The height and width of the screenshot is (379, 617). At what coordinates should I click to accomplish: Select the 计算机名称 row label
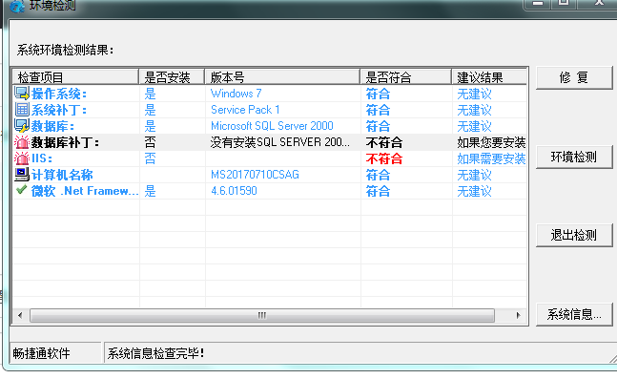click(x=62, y=175)
